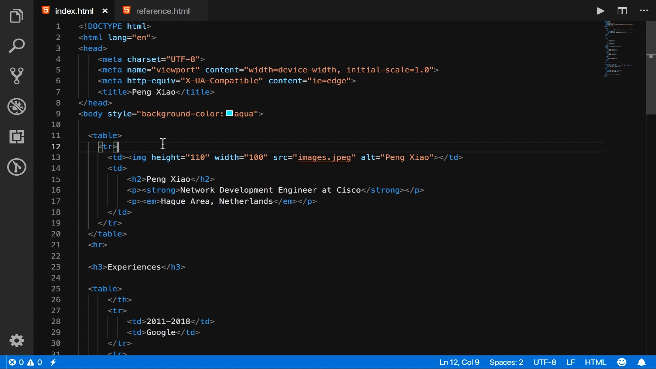Viewport: 656px width, 369px height.
Task: Switch to the reference.html tab
Action: [x=163, y=11]
